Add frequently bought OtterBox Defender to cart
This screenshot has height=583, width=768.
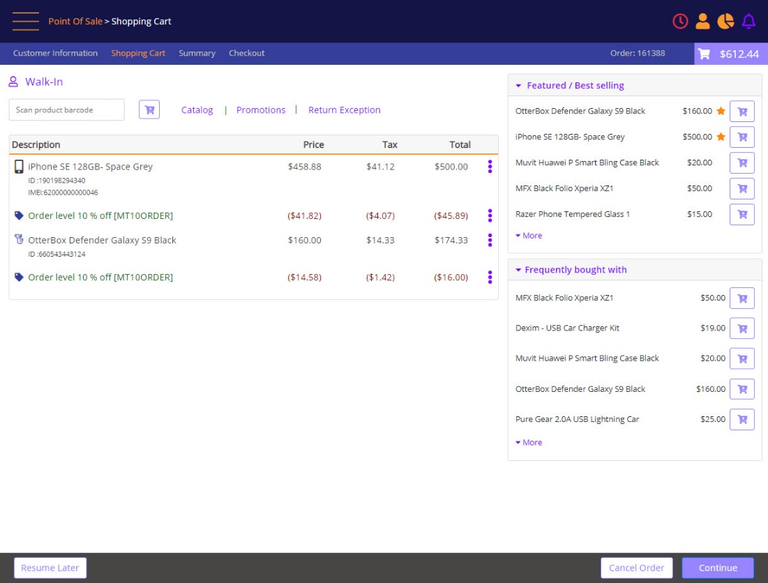point(742,389)
